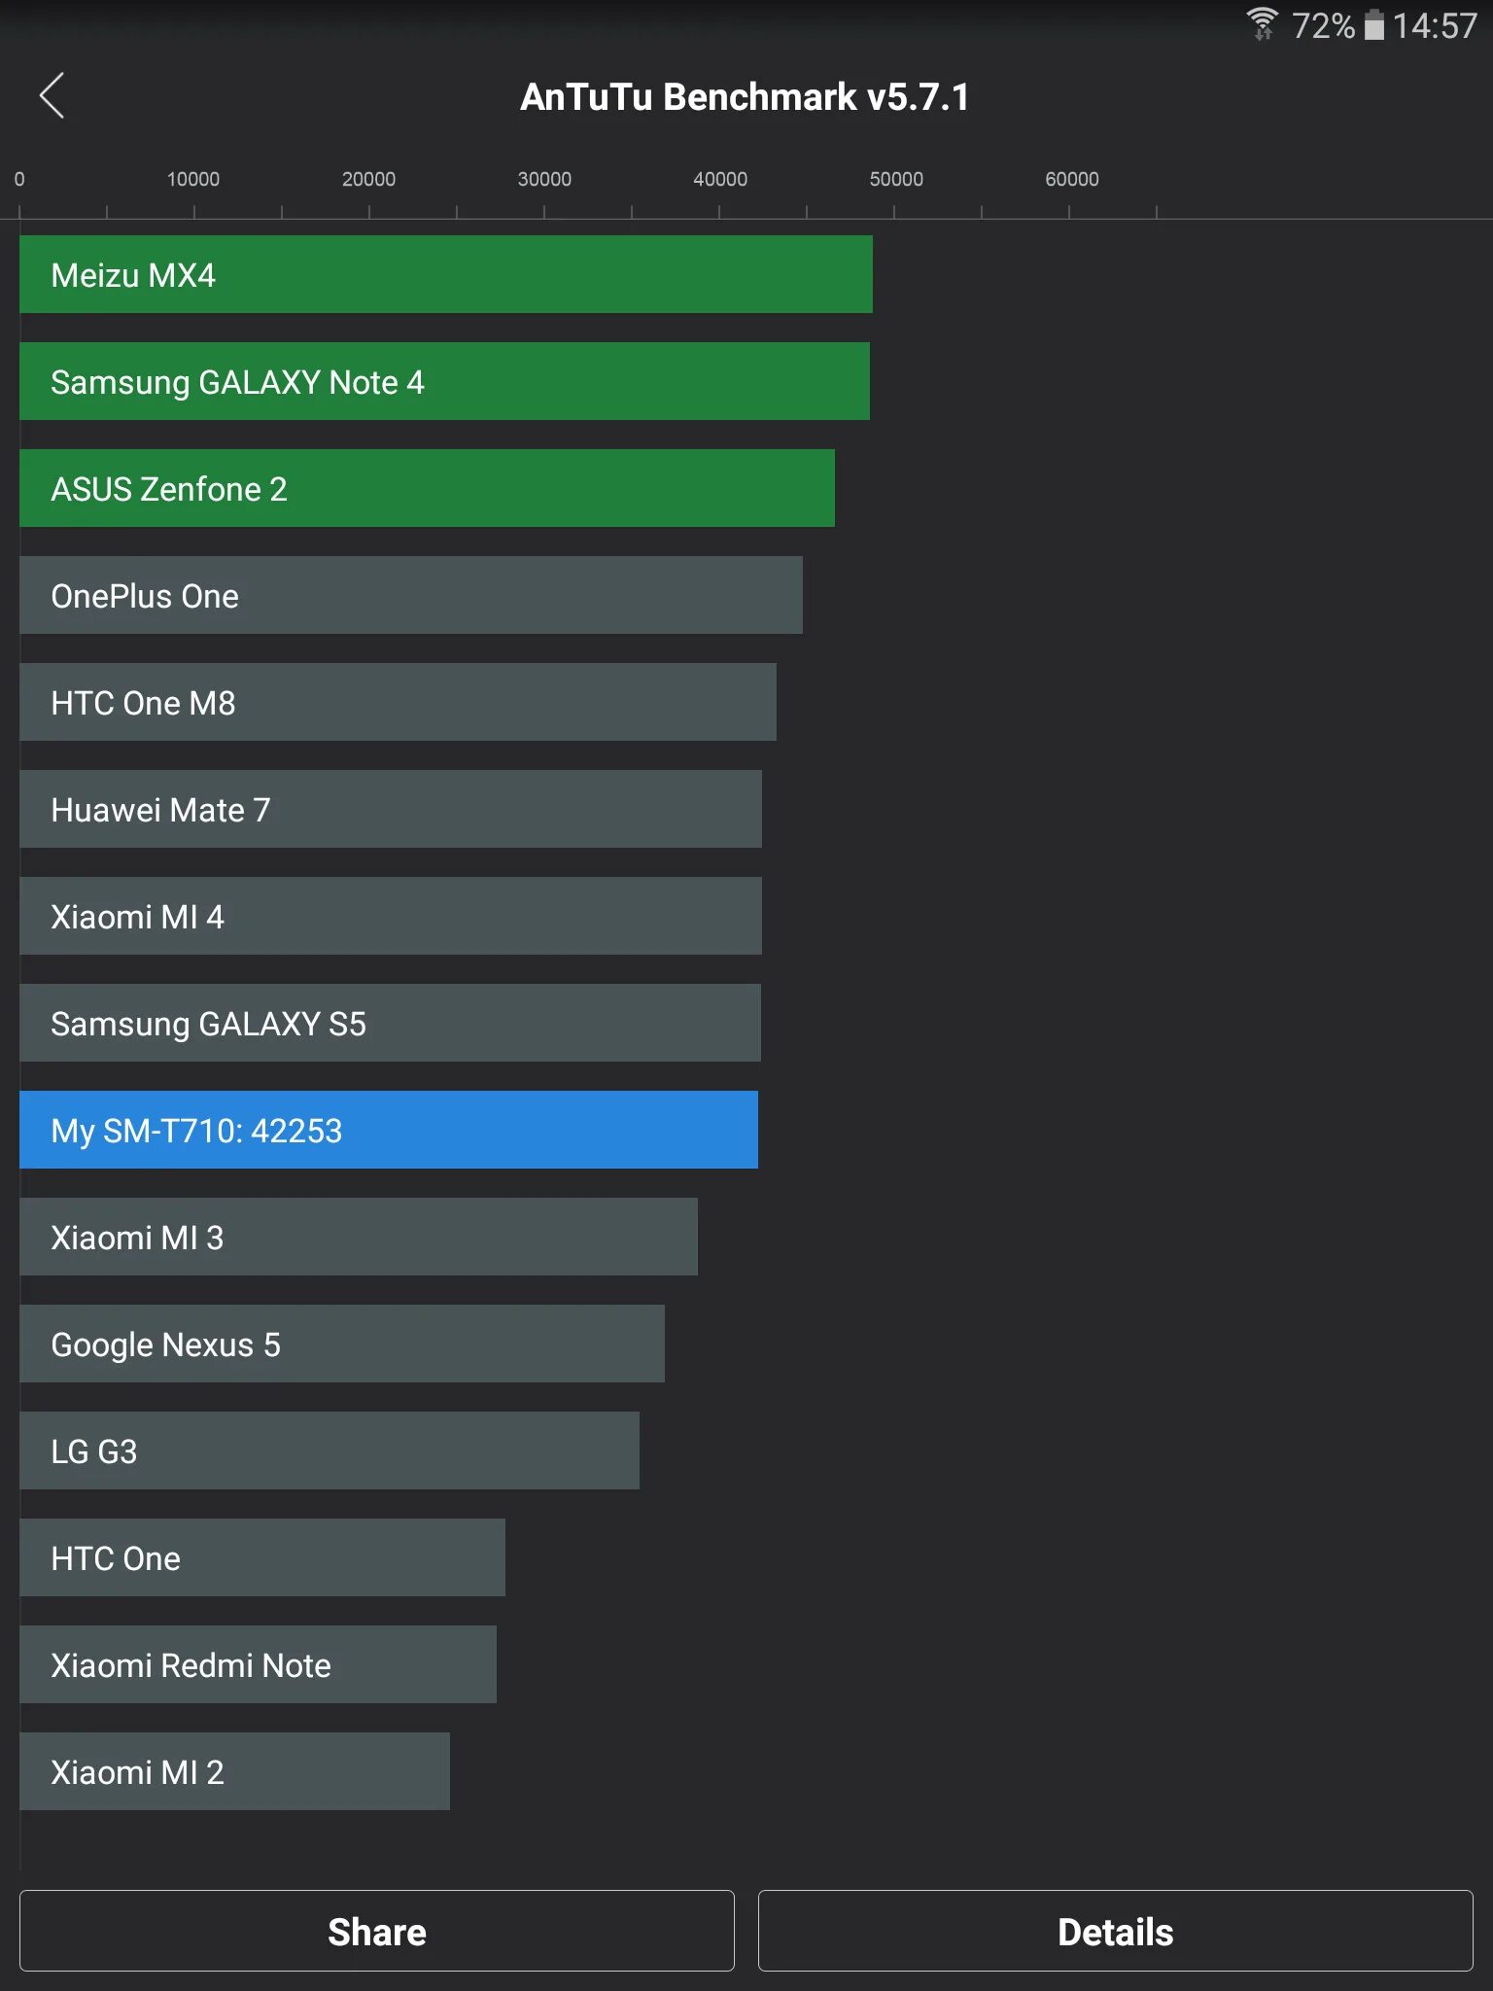Screen dimensions: 1493x1991
Task: Tap the back arrow icon
Action: 52,95
